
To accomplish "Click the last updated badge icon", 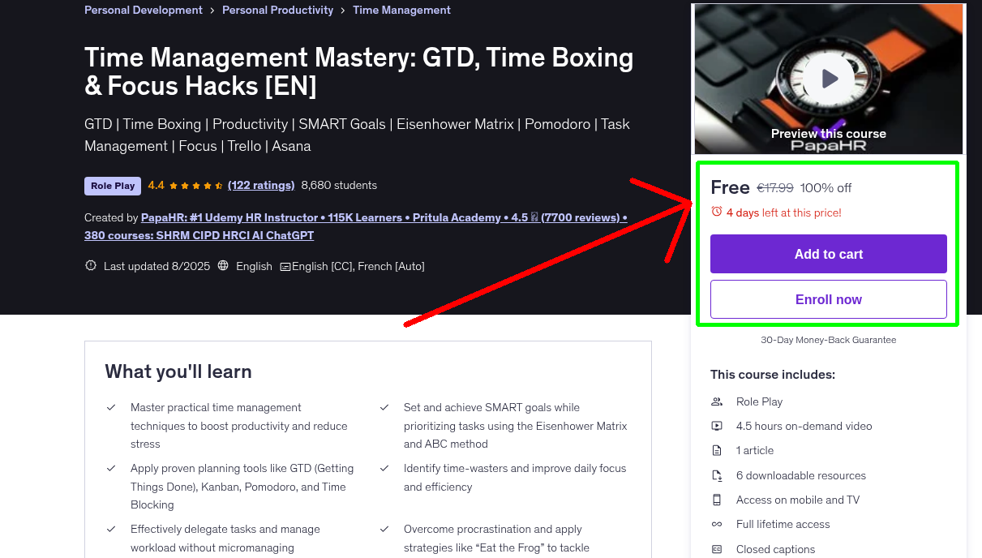I will pos(91,266).
